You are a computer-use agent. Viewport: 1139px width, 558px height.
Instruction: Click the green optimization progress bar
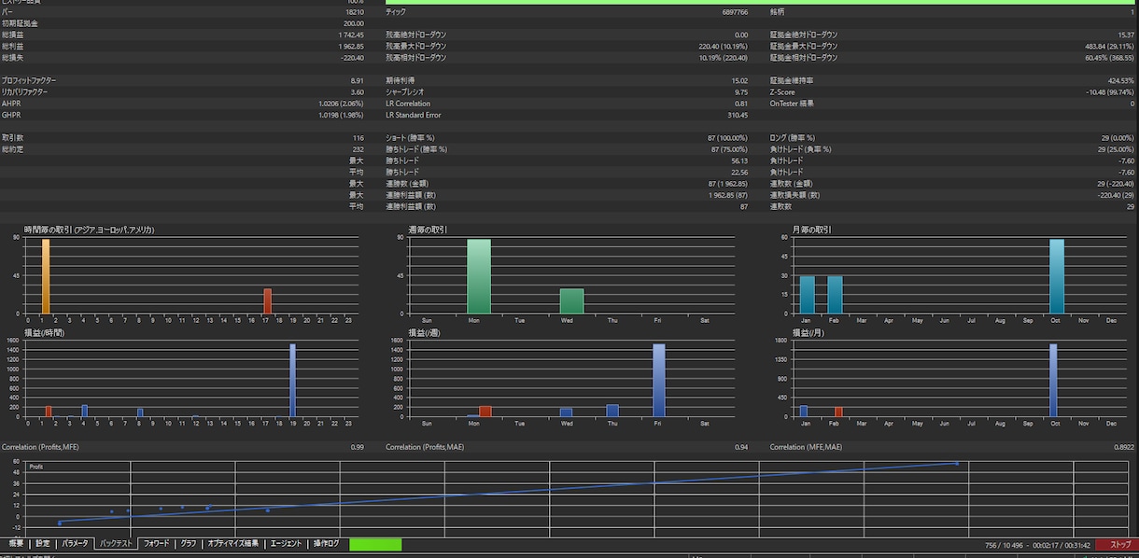coord(375,544)
